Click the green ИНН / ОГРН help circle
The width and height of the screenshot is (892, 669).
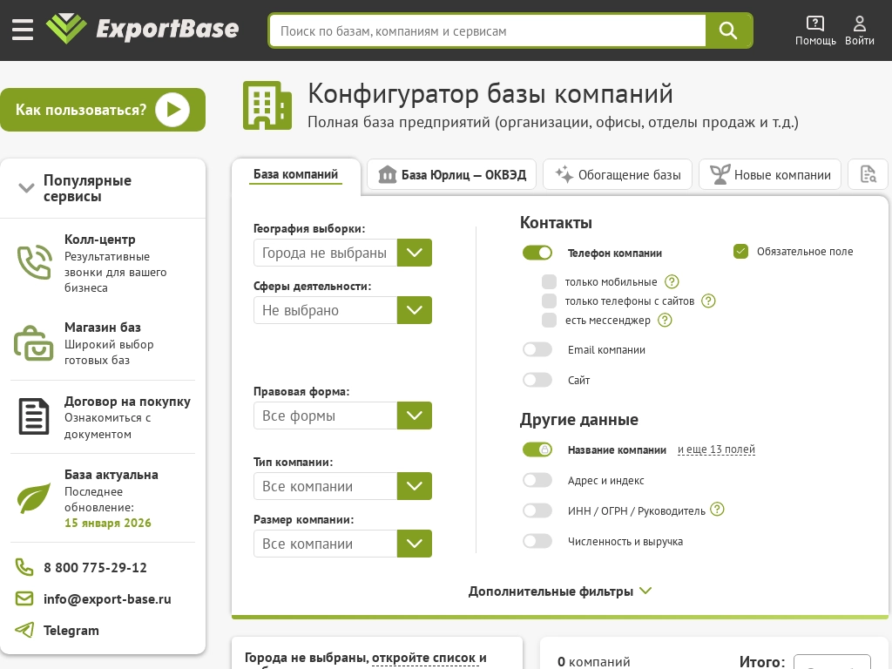[717, 510]
